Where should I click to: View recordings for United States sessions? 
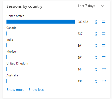coord(104,22)
